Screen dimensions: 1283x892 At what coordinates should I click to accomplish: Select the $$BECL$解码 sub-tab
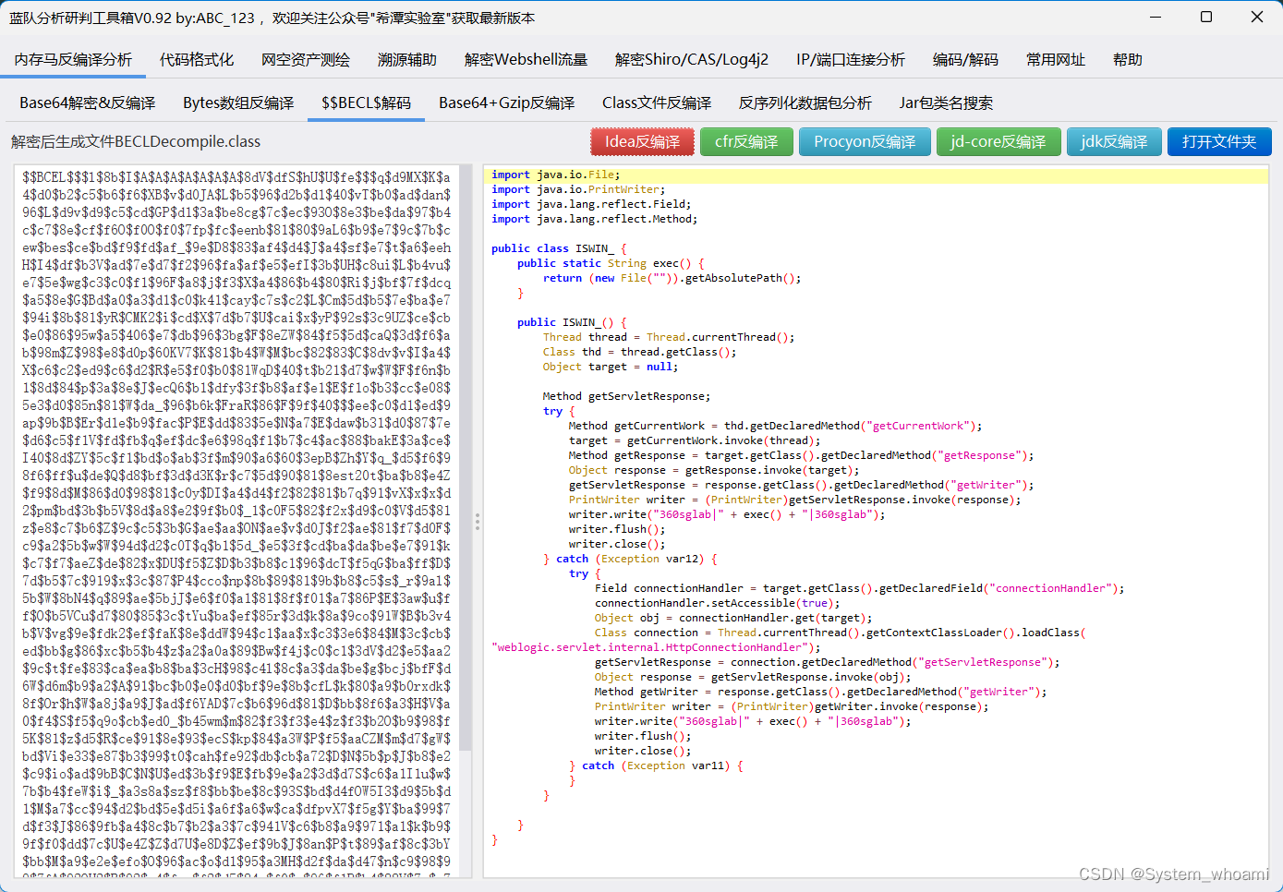[x=366, y=102]
